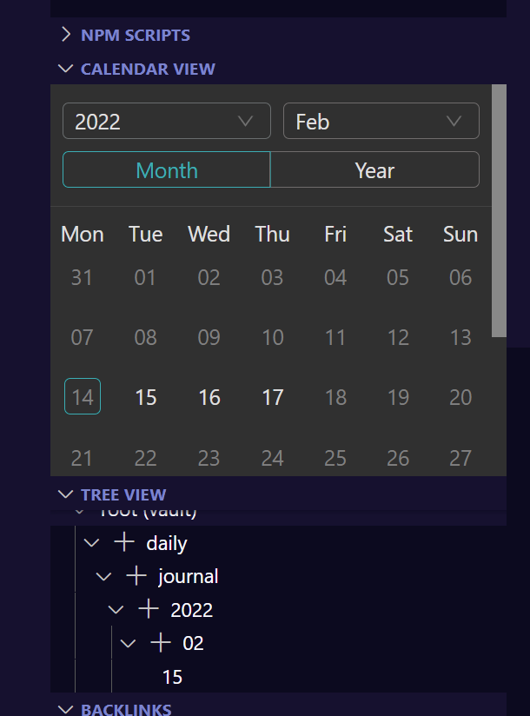Toggle calendar to Month view
Image resolution: width=530 pixels, height=716 pixels.
(x=166, y=169)
